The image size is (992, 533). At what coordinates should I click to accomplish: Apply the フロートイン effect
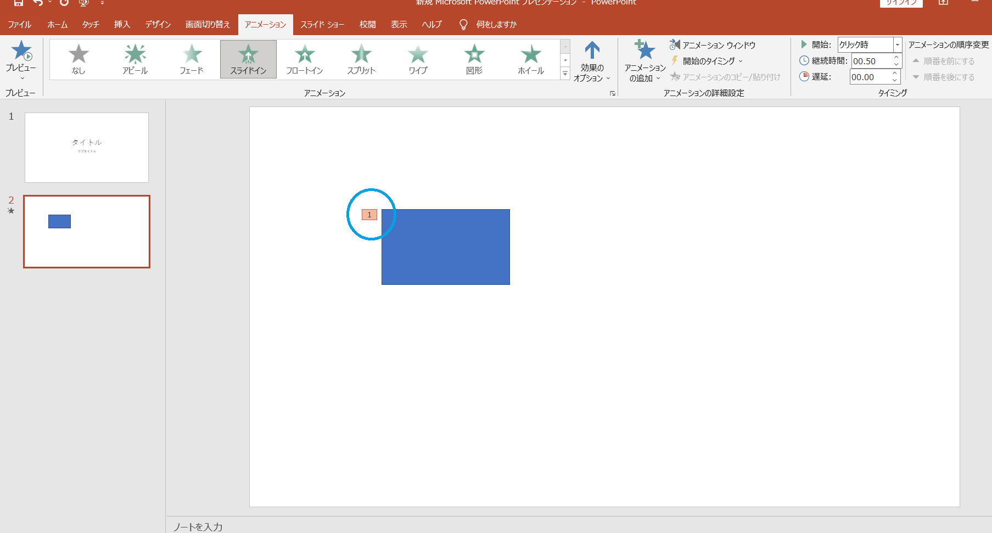pos(304,59)
